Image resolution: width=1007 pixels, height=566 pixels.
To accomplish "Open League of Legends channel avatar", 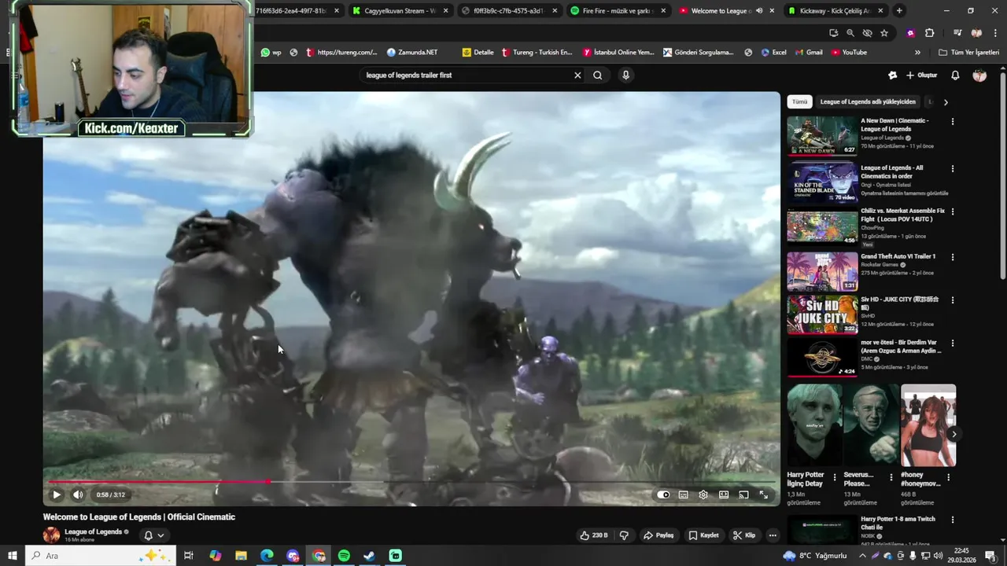I will [51, 535].
